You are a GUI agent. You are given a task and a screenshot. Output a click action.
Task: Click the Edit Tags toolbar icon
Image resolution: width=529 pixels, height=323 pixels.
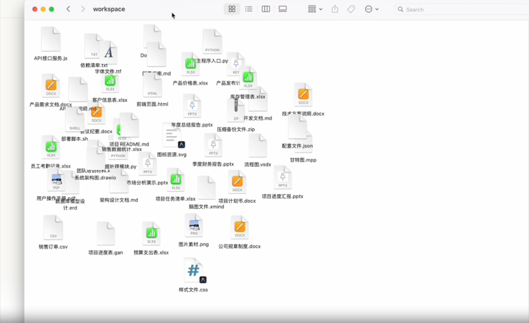click(351, 9)
